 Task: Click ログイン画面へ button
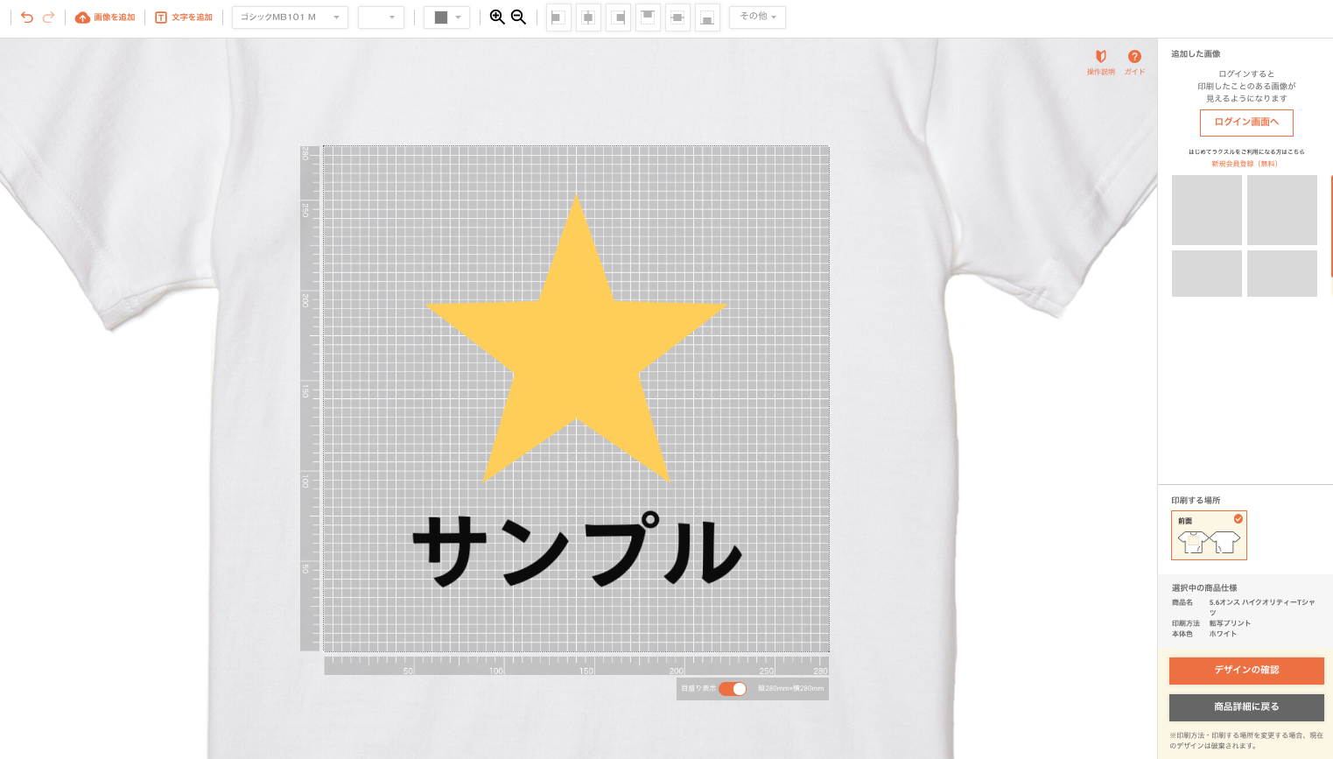tap(1246, 123)
